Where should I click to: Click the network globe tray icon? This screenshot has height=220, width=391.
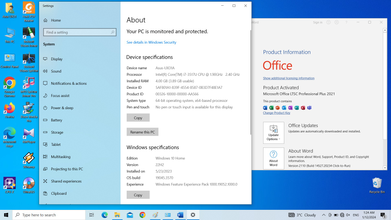(x=342, y=215)
